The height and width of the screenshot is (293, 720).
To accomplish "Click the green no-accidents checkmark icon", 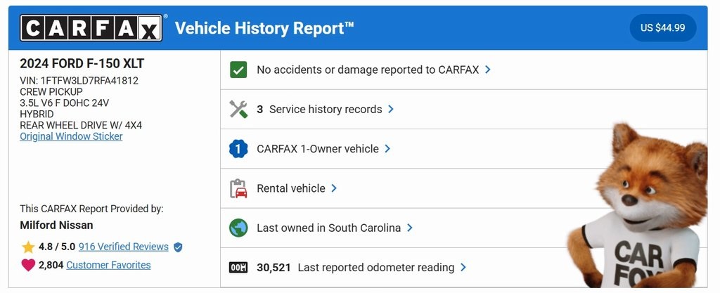I will pyautogui.click(x=238, y=70).
